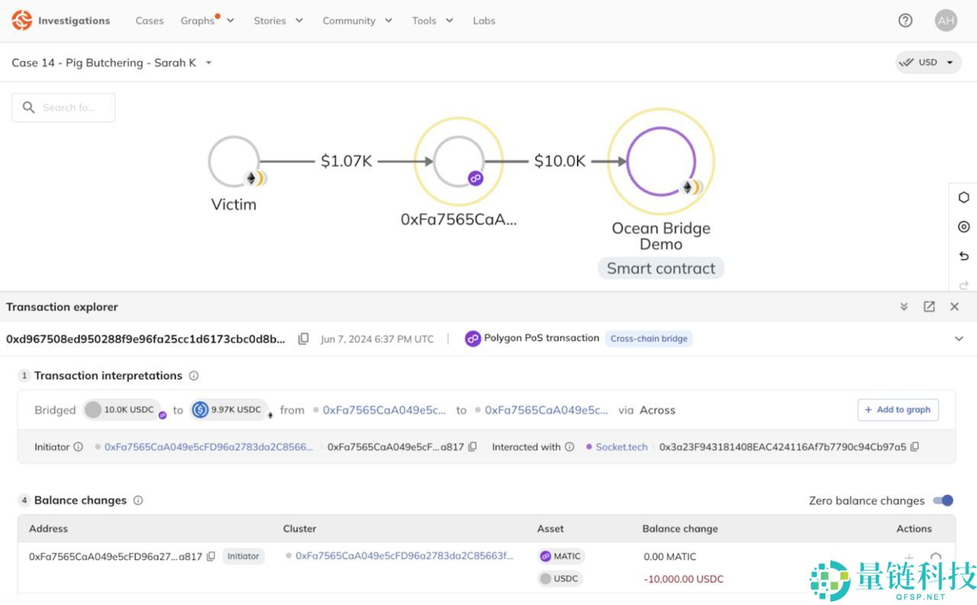Click info icon beside Transaction interpretations
This screenshot has height=605, width=977.
(194, 375)
